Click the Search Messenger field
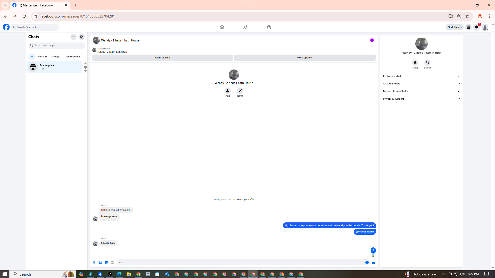The width and height of the screenshot is (495, 278). pyautogui.click(x=57, y=46)
